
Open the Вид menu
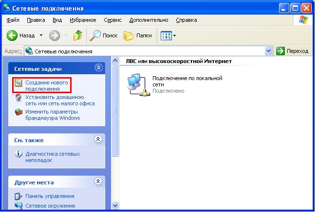(57, 20)
